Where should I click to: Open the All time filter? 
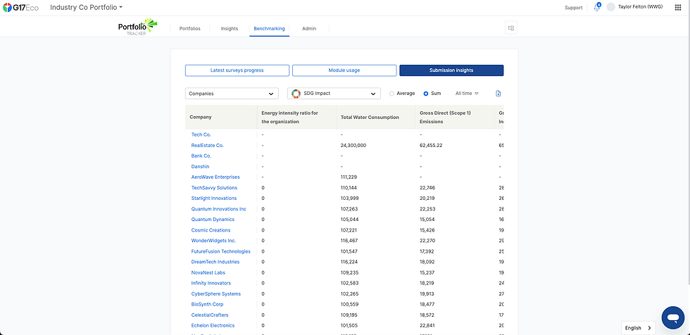tap(467, 93)
